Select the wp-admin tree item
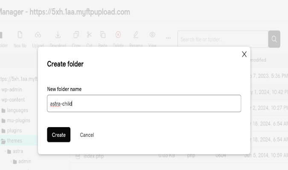Screen dimensions: 288x170 pyautogui.click(x=12, y=90)
